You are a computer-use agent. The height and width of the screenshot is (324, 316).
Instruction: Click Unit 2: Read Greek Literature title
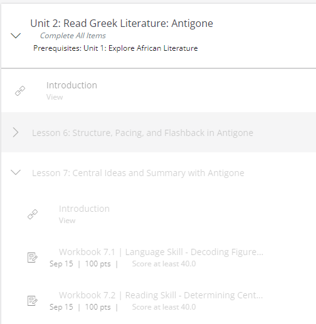click(x=122, y=23)
